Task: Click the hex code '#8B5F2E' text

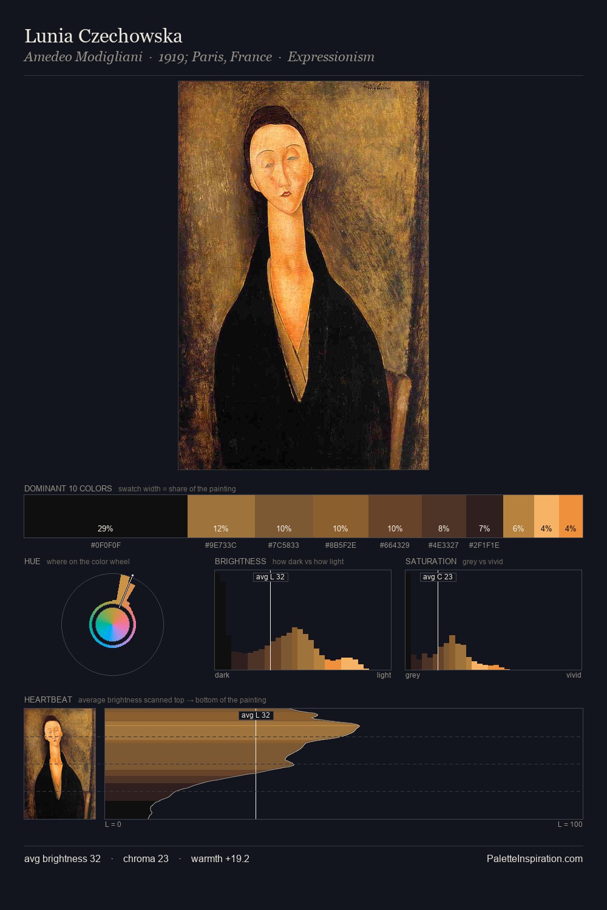Action: click(341, 545)
